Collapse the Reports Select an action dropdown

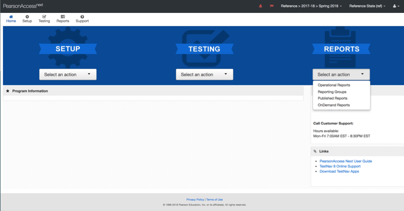click(x=341, y=74)
